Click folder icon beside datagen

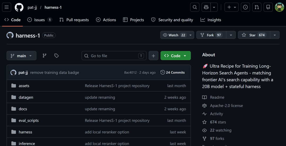click(14, 97)
